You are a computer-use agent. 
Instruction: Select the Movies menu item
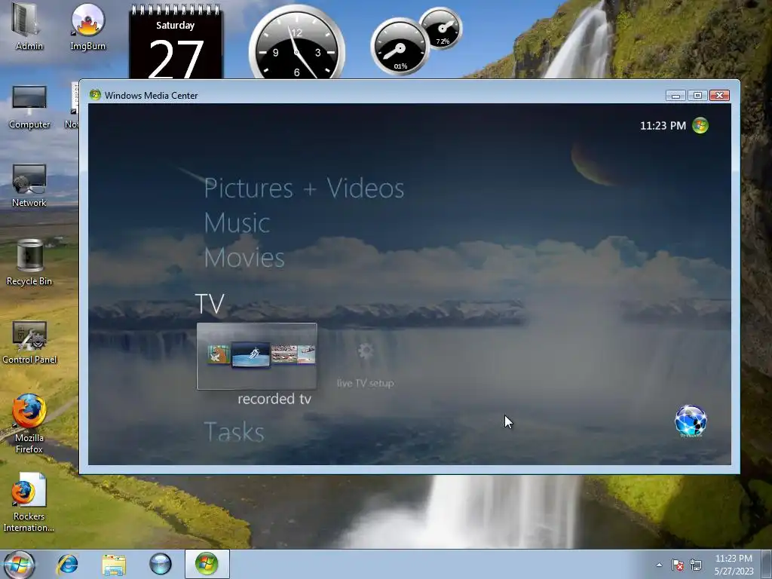[244, 258]
